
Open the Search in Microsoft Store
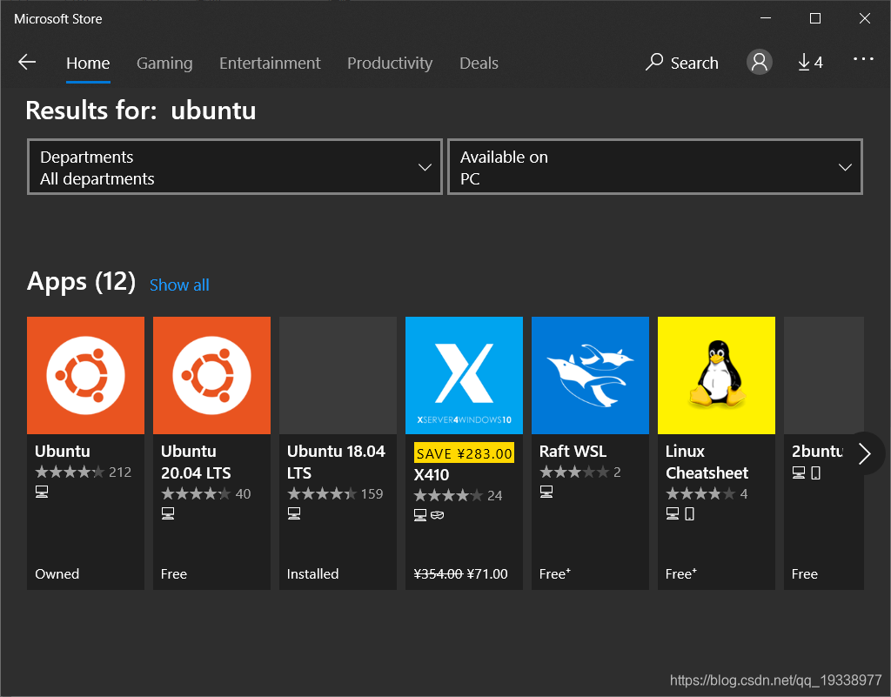point(681,62)
